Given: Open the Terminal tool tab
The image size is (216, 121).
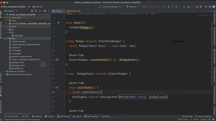Looking at the screenshot, I should (x=49, y=116).
